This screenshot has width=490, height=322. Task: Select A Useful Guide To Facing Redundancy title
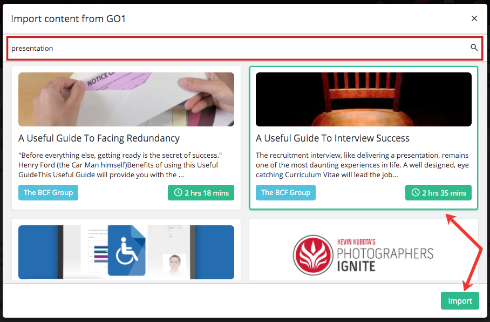coord(99,138)
